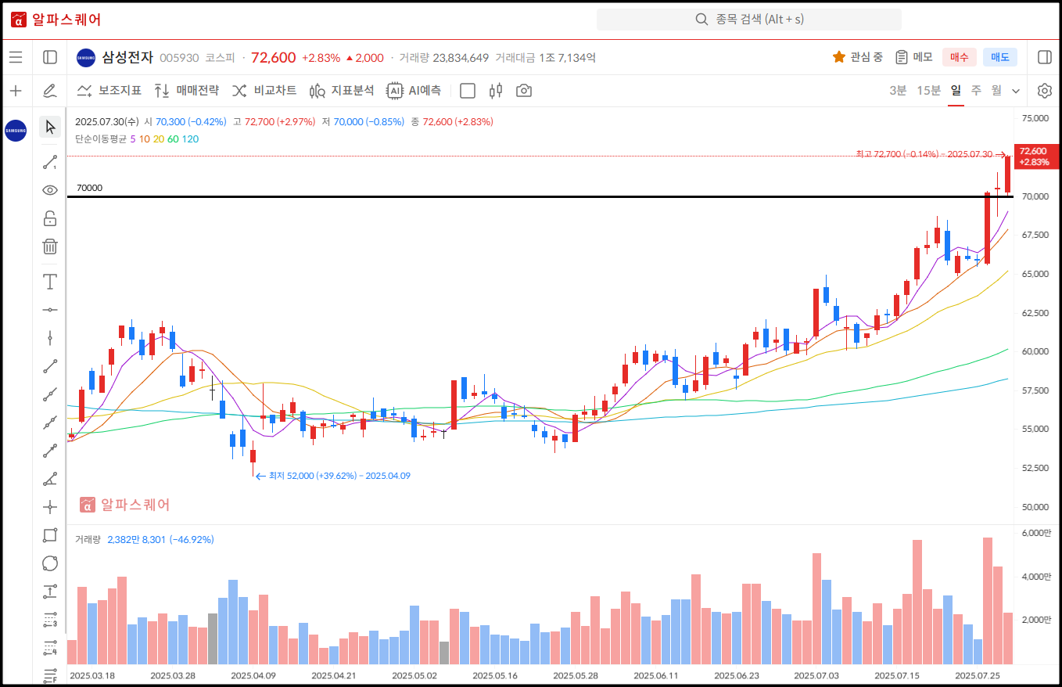Switch to 15분 interval
This screenshot has height=687, width=1062.
click(928, 90)
